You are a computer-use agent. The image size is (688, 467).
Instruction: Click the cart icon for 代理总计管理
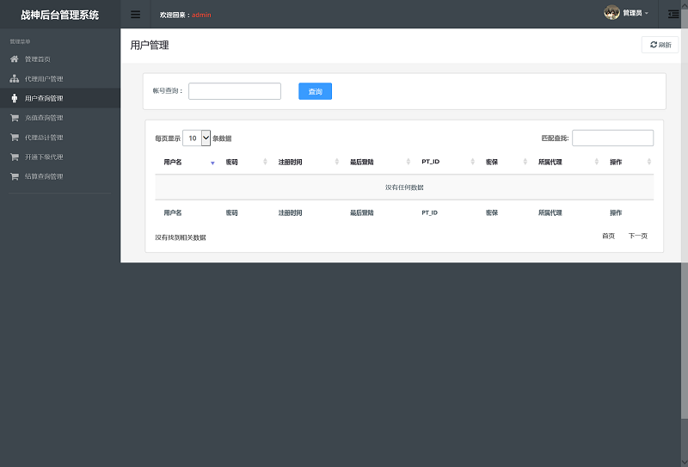click(x=15, y=138)
